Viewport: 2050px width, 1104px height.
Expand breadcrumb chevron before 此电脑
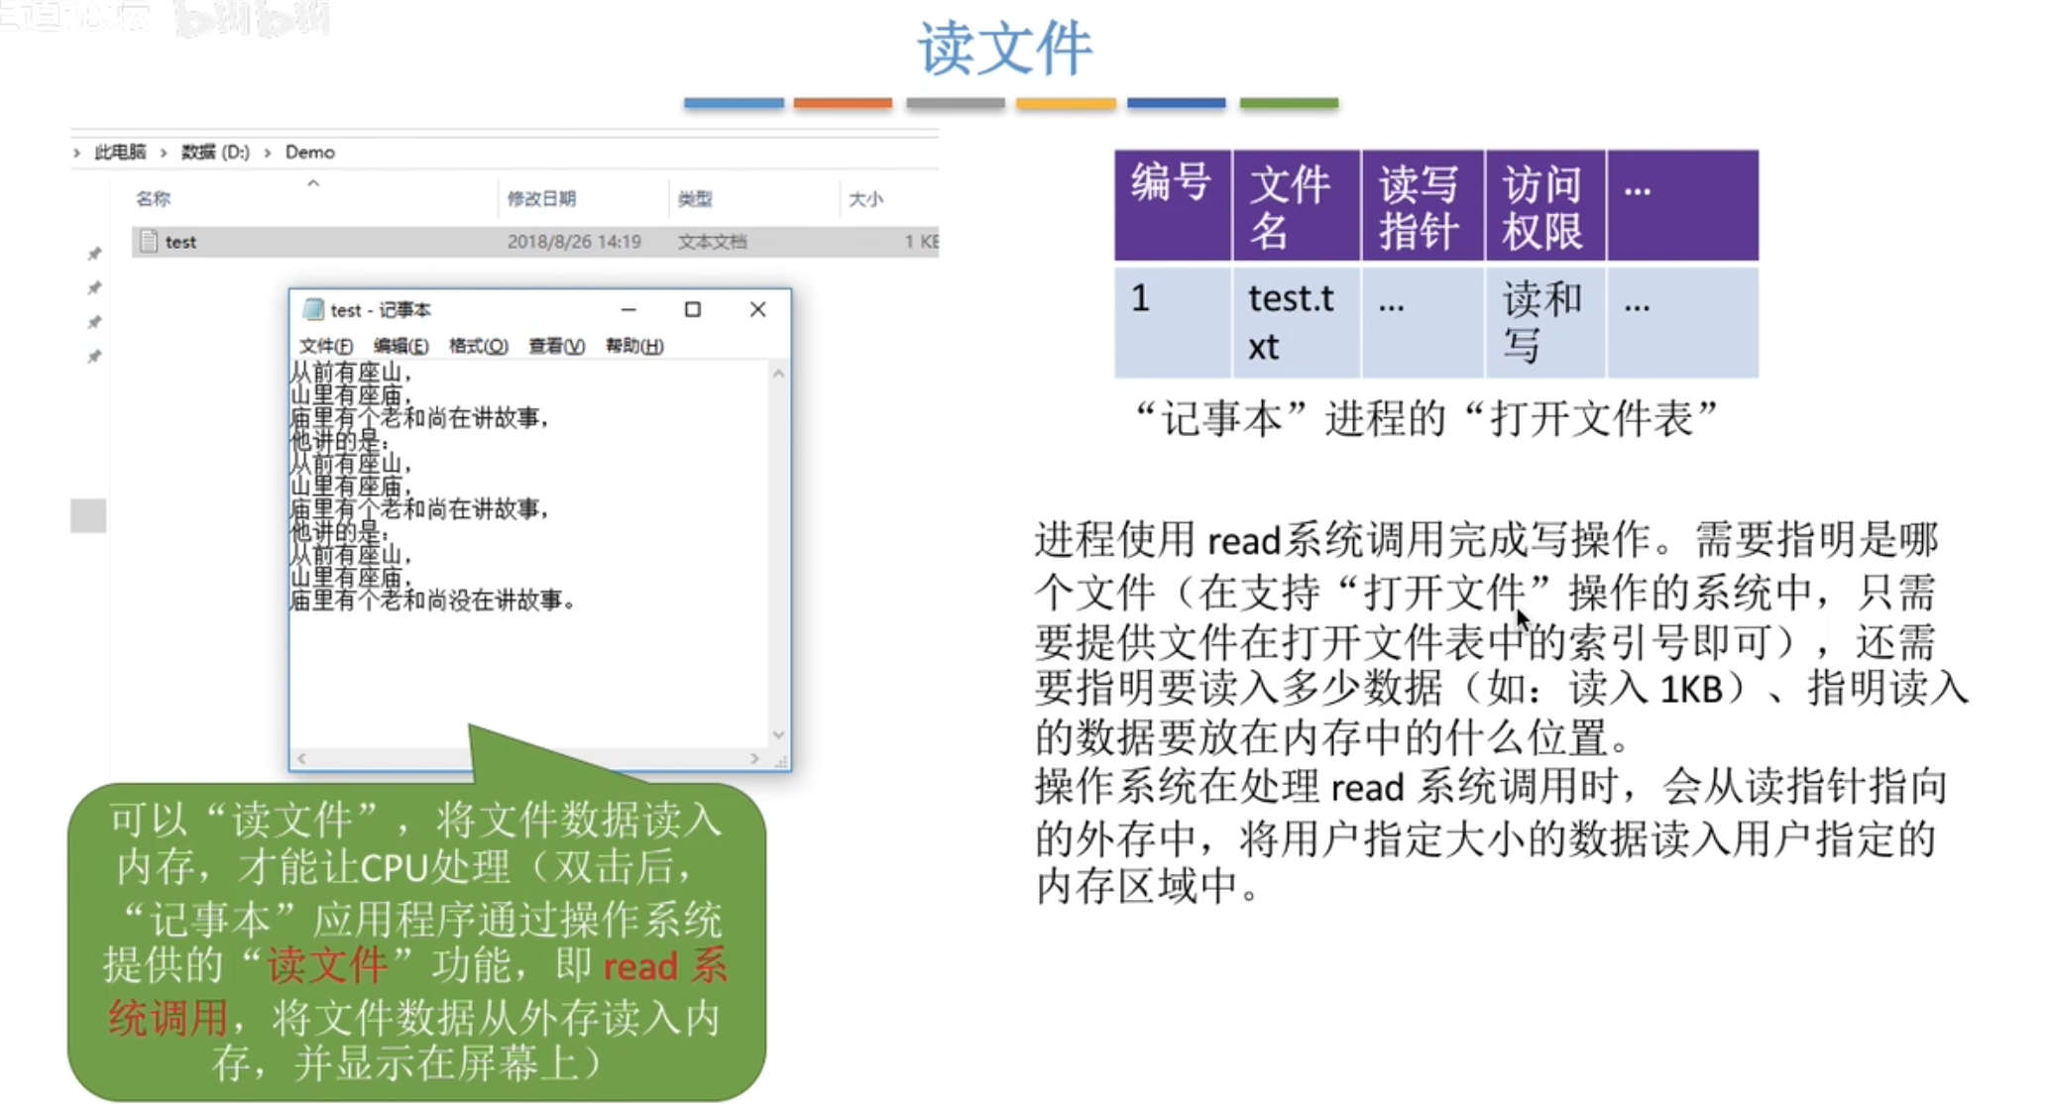tap(77, 153)
